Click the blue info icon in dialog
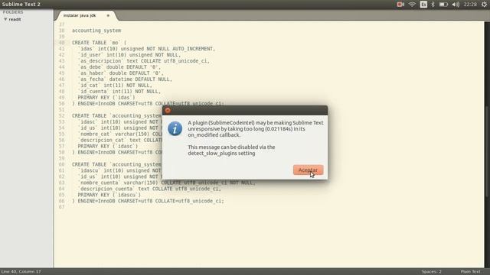 (x=175, y=128)
